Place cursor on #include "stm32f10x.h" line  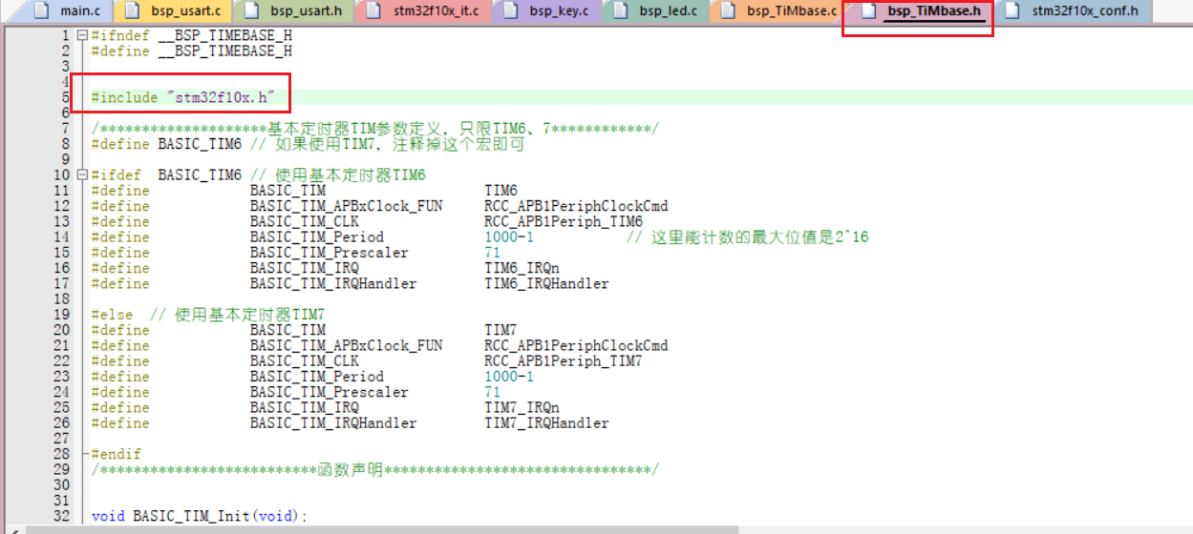[182, 97]
